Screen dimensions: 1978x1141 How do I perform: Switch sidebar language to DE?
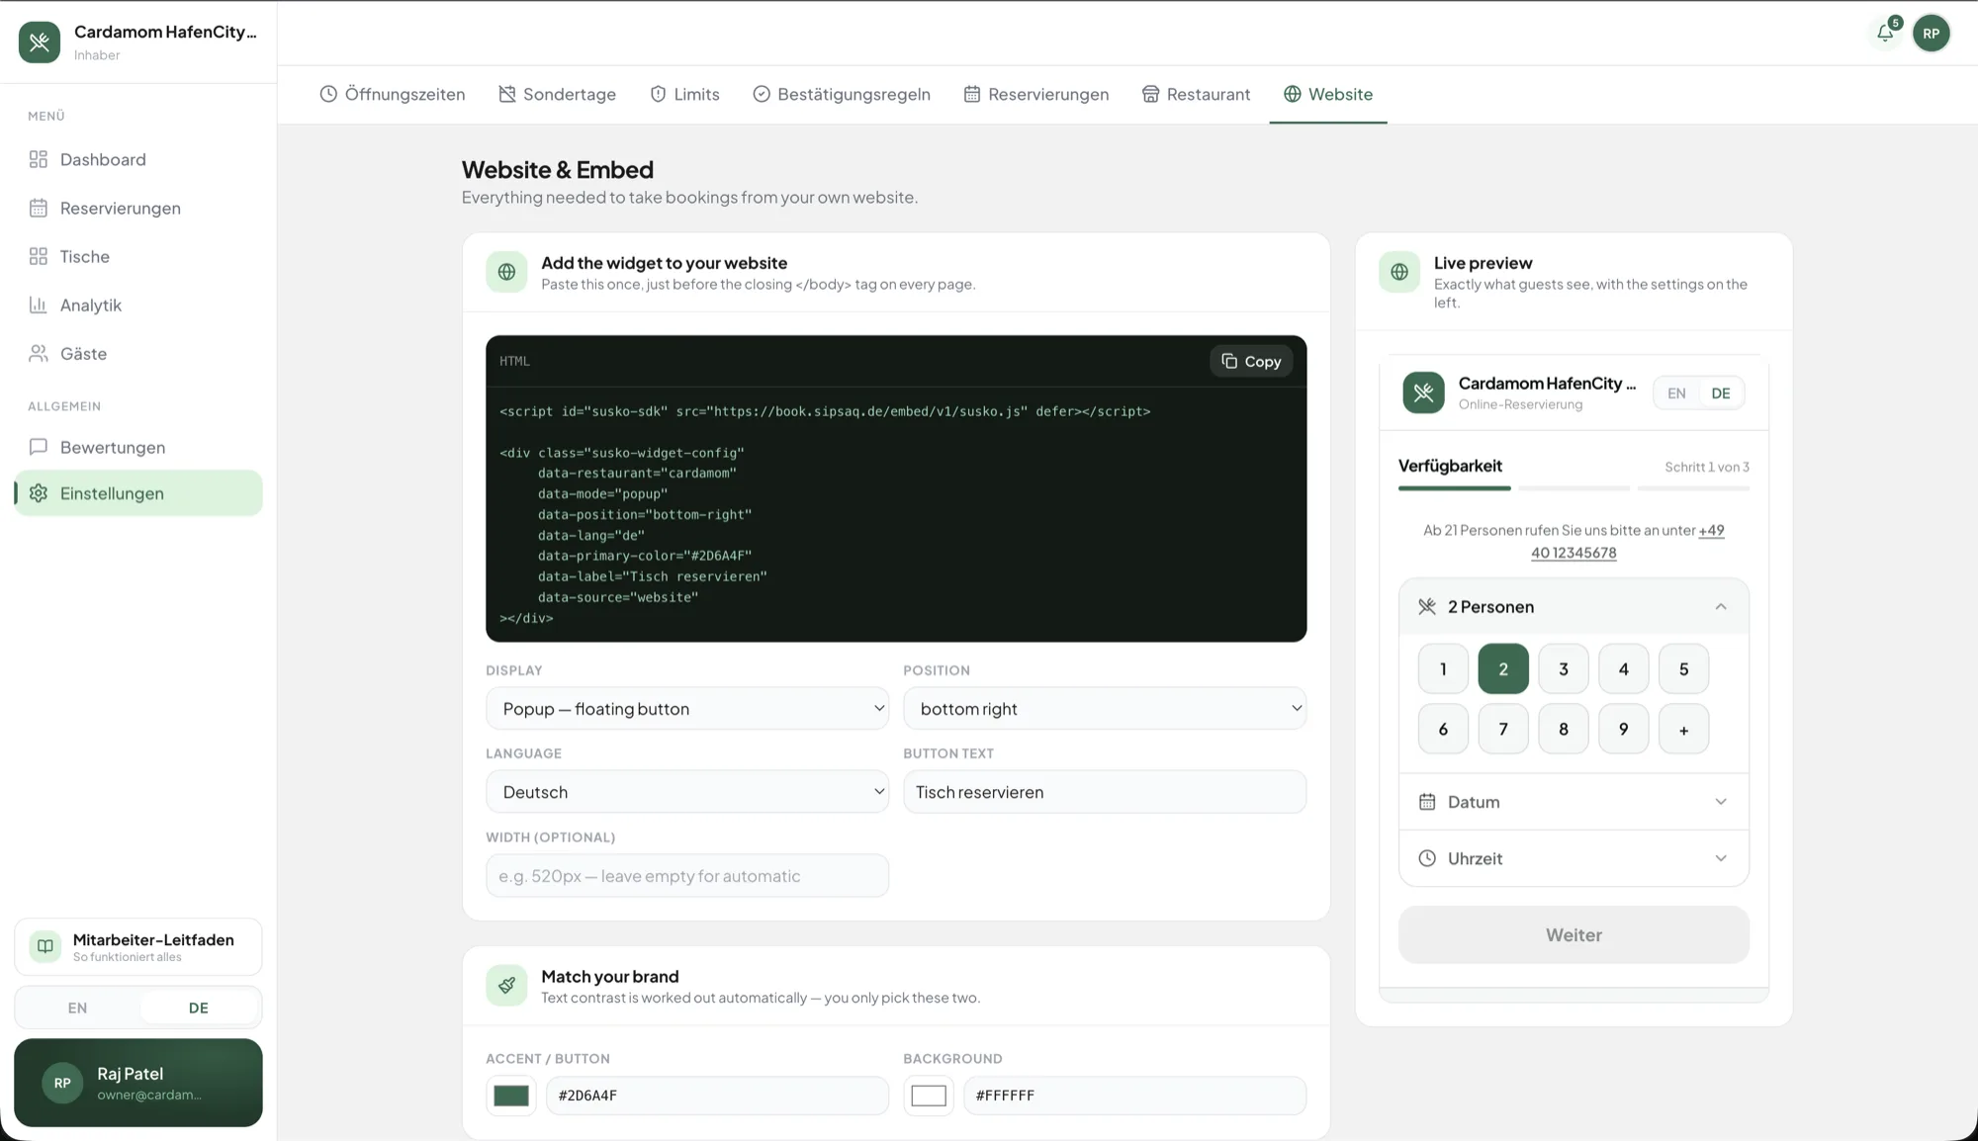(199, 1008)
